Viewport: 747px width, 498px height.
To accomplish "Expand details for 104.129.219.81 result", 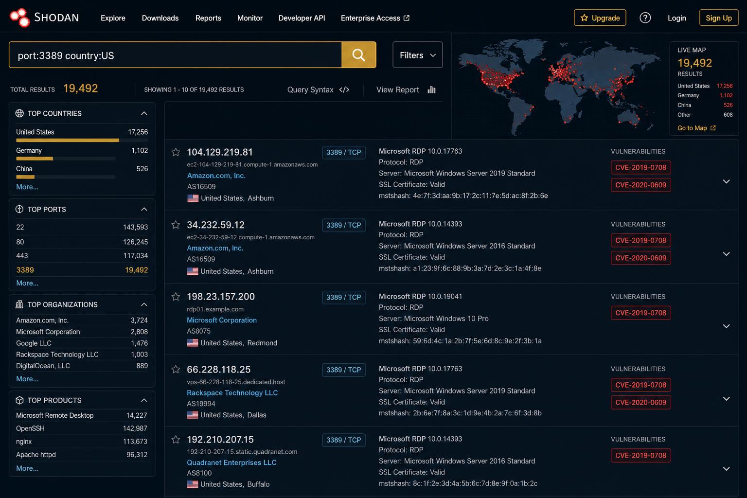I will coord(726,181).
